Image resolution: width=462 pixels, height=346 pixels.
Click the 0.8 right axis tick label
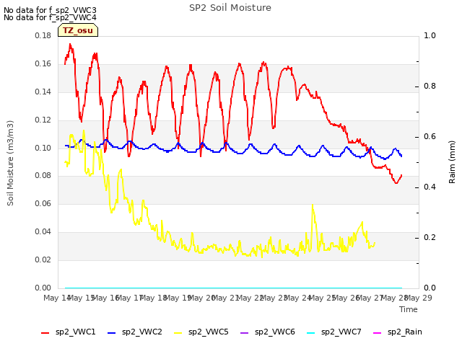(x=430, y=86)
